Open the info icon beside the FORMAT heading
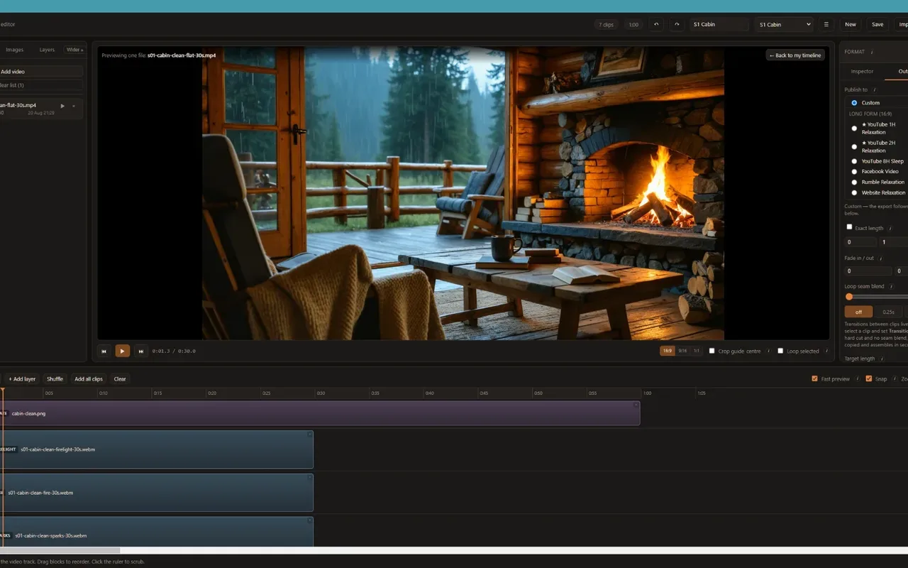The height and width of the screenshot is (568, 908). [872, 52]
